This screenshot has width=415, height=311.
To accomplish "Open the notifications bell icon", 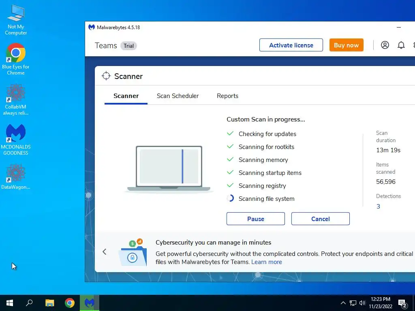I will [401, 45].
